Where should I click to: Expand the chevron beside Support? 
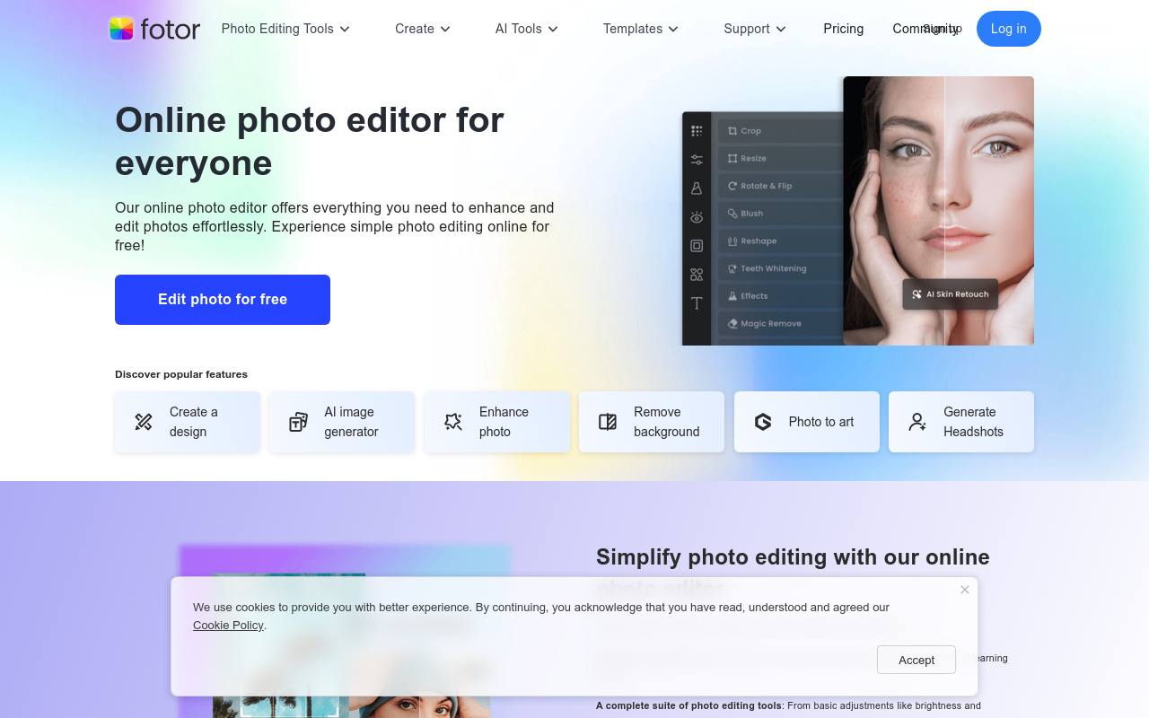click(x=781, y=30)
